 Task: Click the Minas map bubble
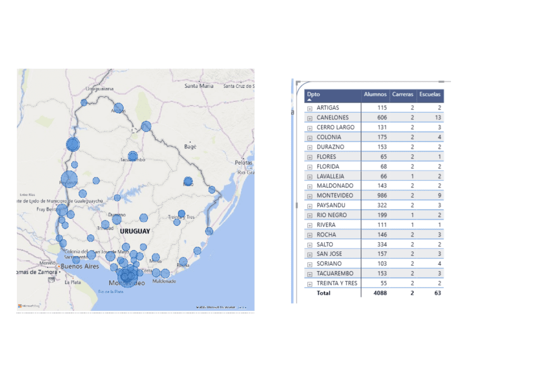(156, 257)
